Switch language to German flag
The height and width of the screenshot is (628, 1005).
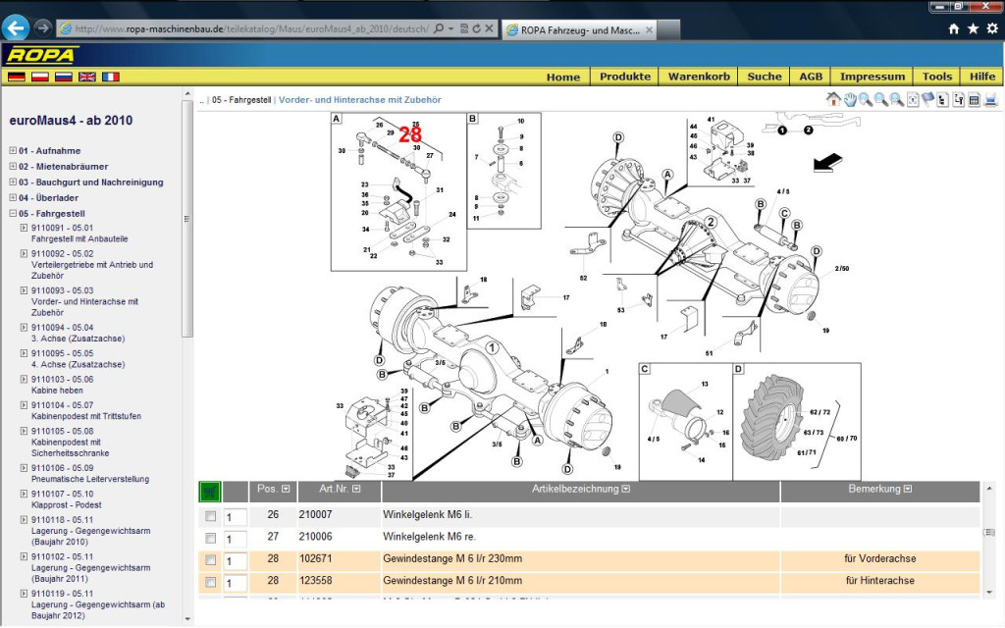17,77
